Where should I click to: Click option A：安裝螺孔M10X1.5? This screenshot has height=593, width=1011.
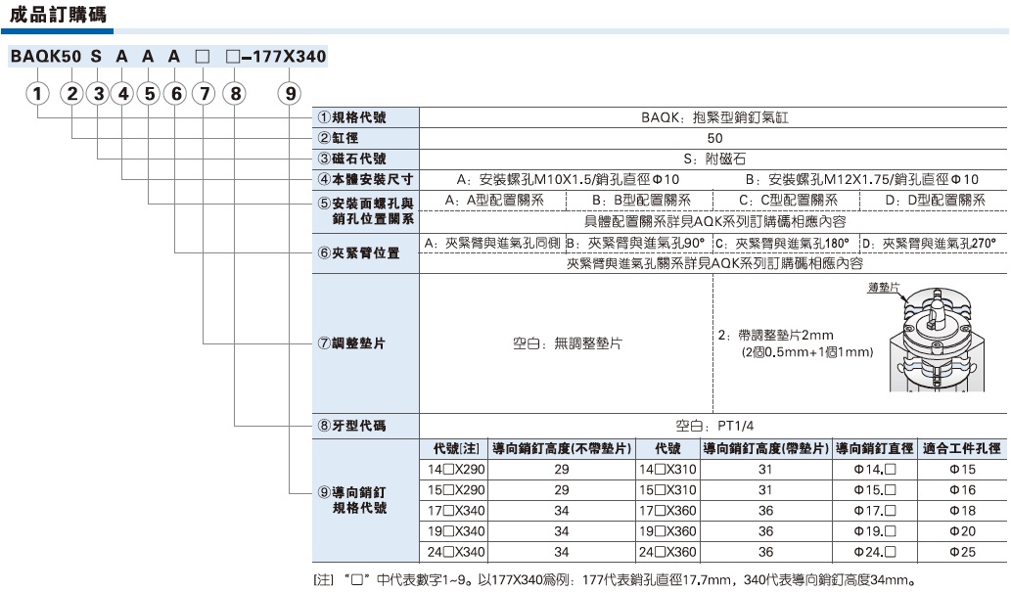point(568,179)
